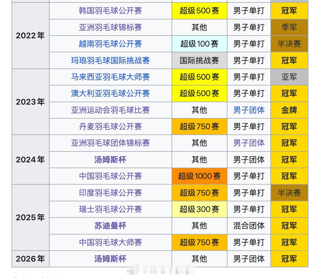323x278 pixels.
Task: Click 超级500赛 in the 澳大利亚羽毛球公开赛 row
Action: (x=200, y=93)
